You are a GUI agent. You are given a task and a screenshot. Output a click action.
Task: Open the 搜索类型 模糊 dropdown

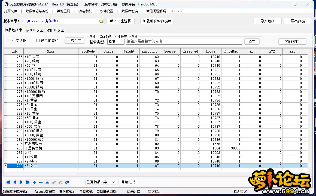[116, 41]
